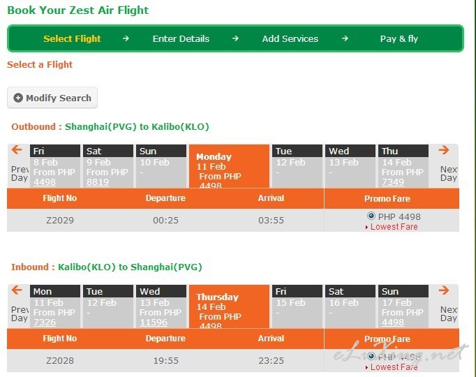
Task: Click the outbound Next Day right arrow
Action: 444,149
